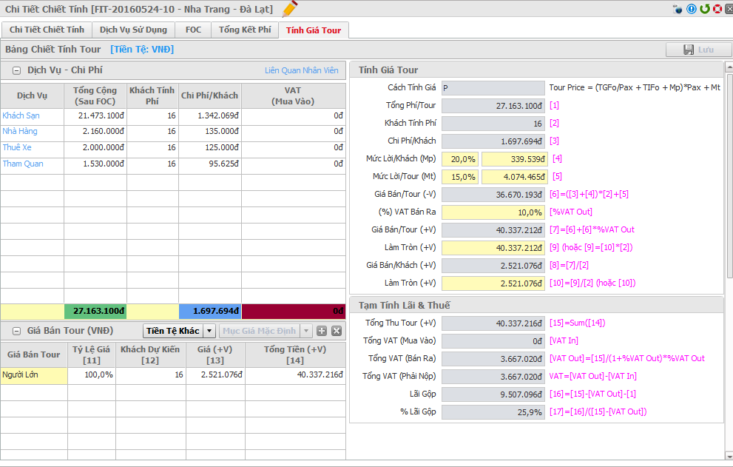
Task: Click the Mức Lời/Khách 20,0% percentage field
Action: click(x=459, y=158)
